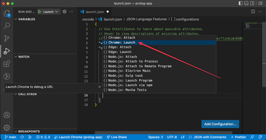Synchronize changes icon in status bar
This screenshot has height=140, width=266.
(22, 137)
